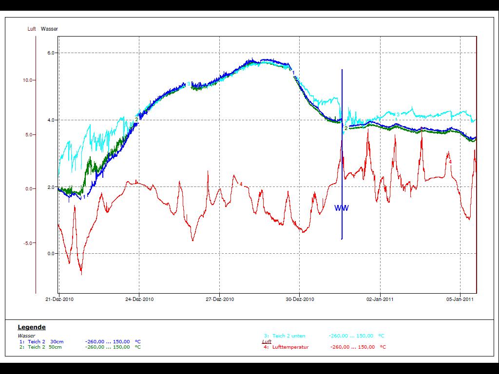Click the 30-Dez-2010 date label
Image resolution: width=499 pixels, height=374 pixels.
click(300, 299)
